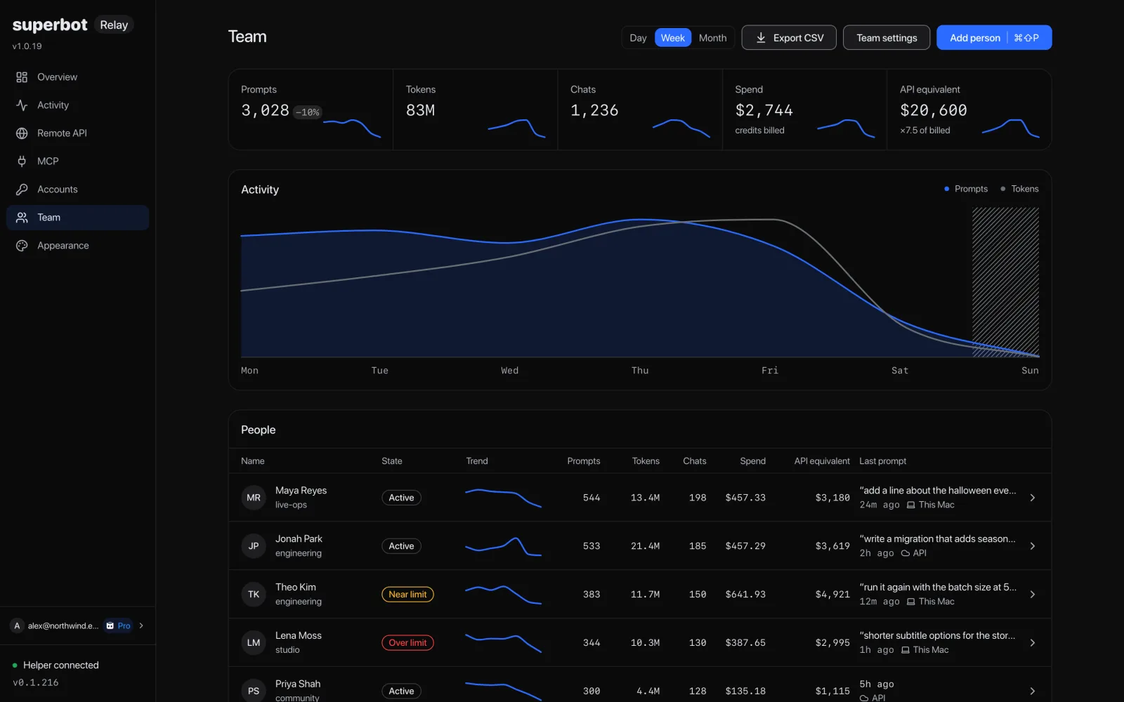The width and height of the screenshot is (1124, 702).
Task: Expand Jonah Park row chevron
Action: (1032, 546)
